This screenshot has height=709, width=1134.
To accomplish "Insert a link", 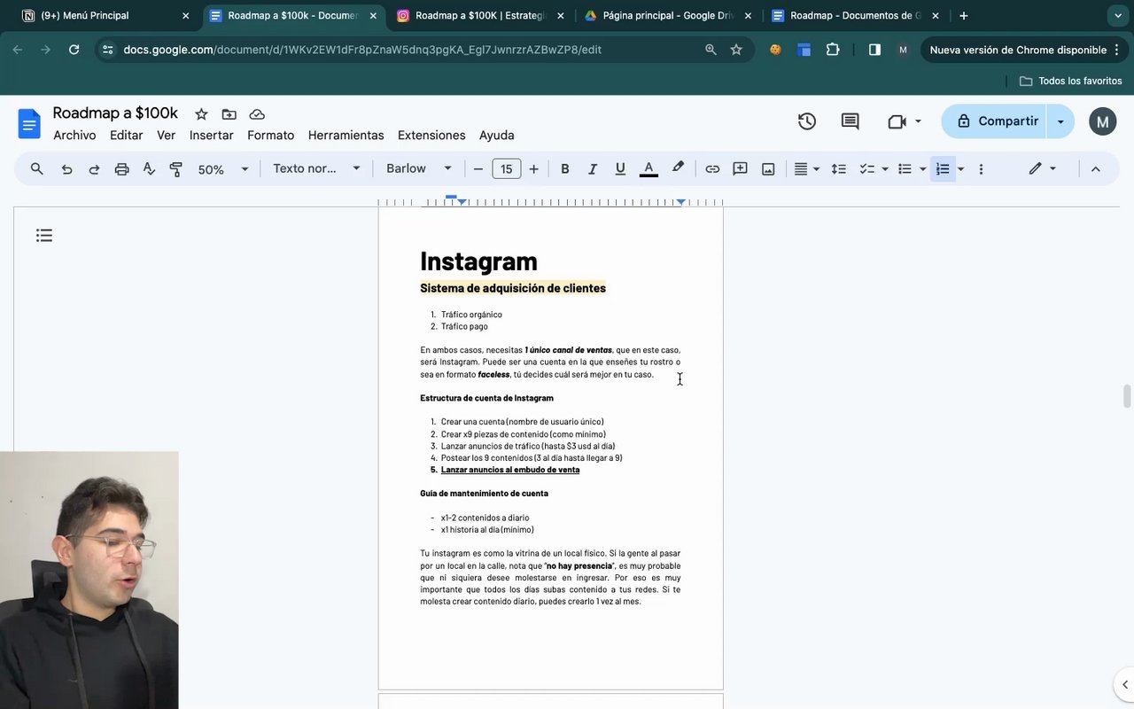I will click(712, 168).
